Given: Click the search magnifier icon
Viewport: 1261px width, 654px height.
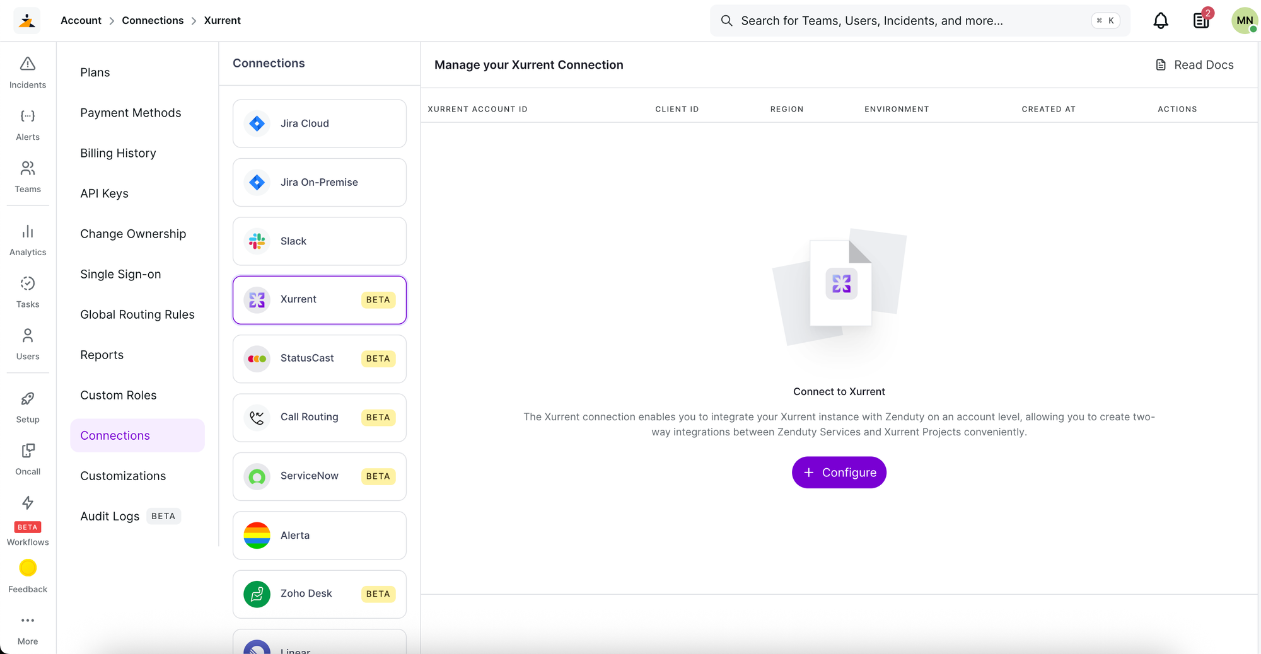Looking at the screenshot, I should tap(726, 21).
